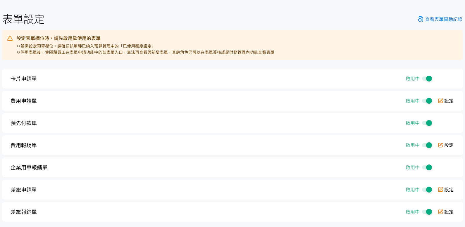This screenshot has width=465, height=227.
Task: Click the notice heading 設定表單欄位時，請先啟用欲使用的表單
Action: (x=58, y=38)
